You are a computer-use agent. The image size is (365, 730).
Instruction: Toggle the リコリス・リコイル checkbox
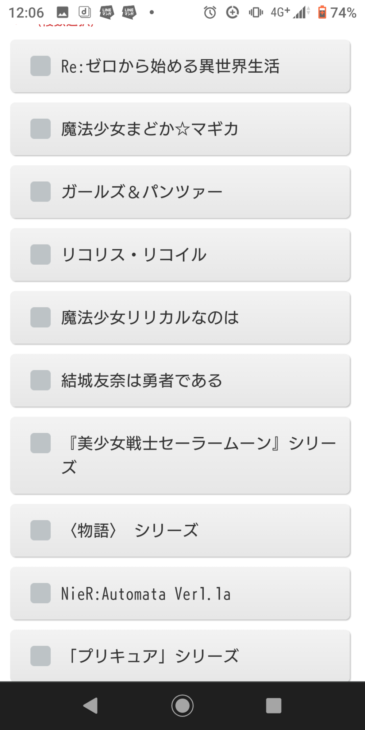click(41, 254)
